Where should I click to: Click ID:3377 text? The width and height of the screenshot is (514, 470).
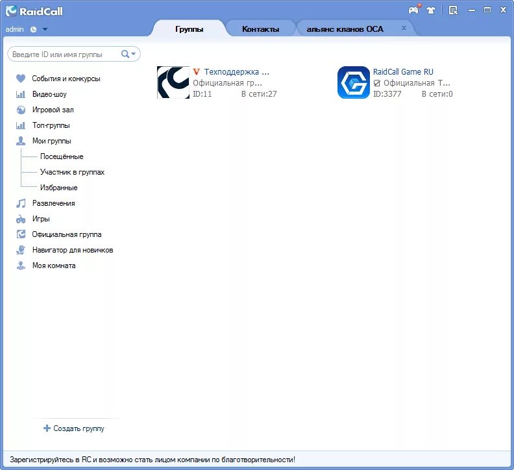[x=387, y=93]
